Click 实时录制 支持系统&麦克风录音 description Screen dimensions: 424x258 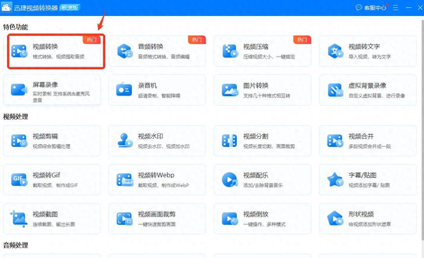[61, 97]
